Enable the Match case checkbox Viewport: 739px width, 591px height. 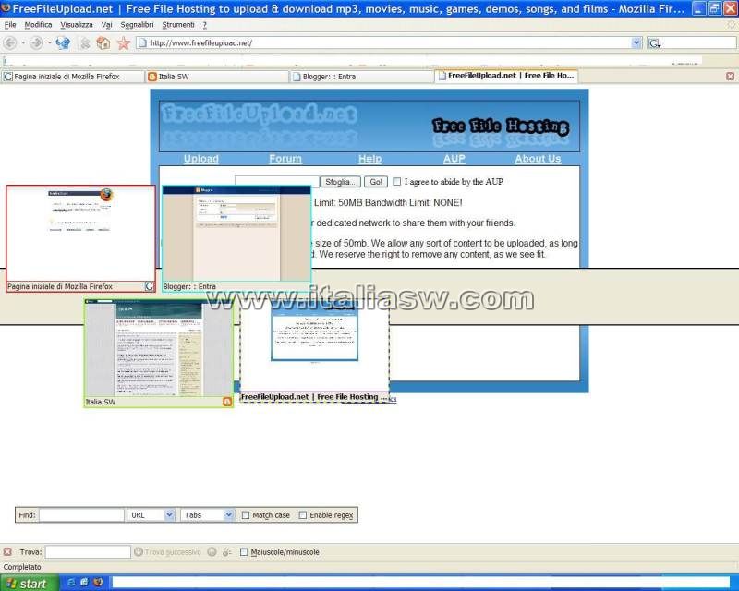[x=245, y=515]
